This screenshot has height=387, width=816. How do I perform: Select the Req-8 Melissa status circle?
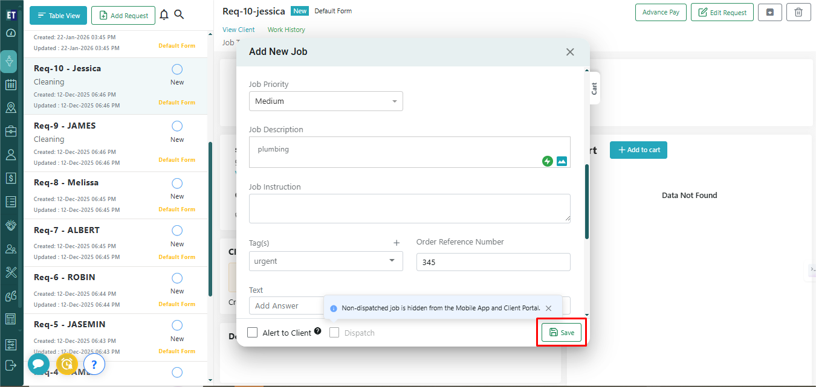[177, 183]
